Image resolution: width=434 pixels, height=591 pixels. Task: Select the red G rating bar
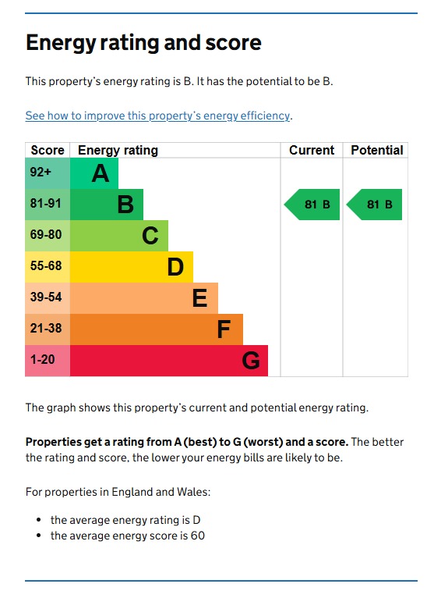coord(169,361)
